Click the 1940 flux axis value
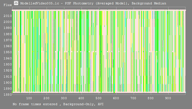192x109 pixels. click(x=8, y=58)
